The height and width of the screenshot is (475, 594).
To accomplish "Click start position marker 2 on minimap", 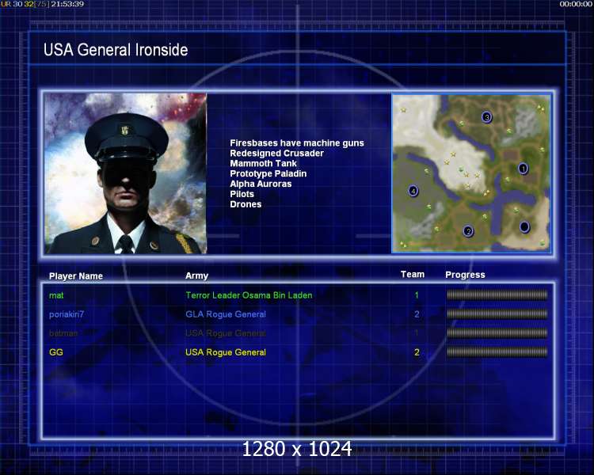I will (x=468, y=230).
